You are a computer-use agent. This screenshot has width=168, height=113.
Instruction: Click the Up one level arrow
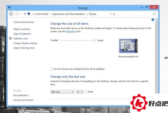[25, 14]
